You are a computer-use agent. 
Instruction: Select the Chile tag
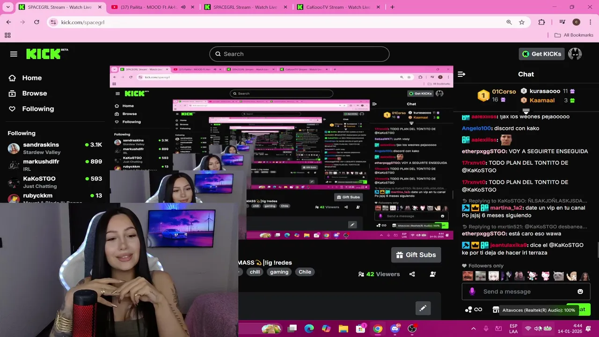pos(305,272)
